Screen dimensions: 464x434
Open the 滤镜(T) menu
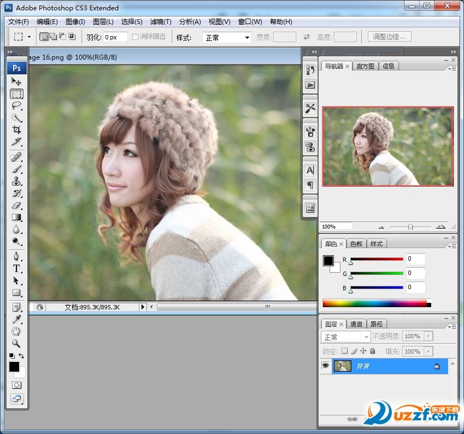point(161,22)
